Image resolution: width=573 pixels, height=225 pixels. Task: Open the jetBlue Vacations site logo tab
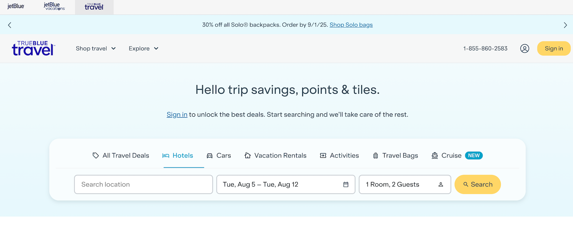point(54,6)
